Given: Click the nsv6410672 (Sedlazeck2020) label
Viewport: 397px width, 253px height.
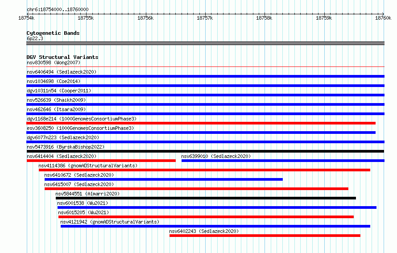Looking at the screenshot, I should pyautogui.click(x=79, y=175).
